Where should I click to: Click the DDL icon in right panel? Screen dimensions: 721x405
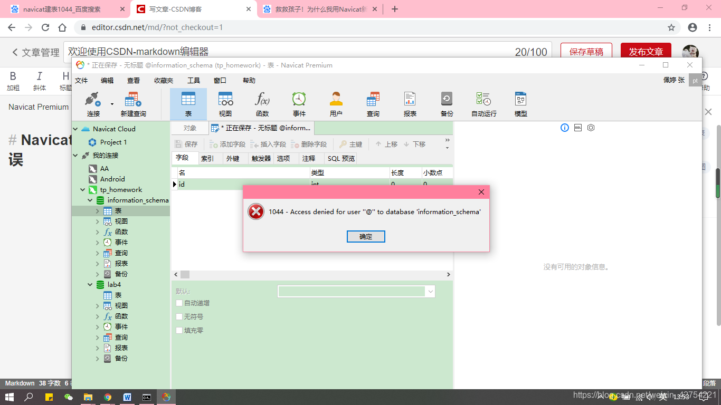pyautogui.click(x=578, y=128)
